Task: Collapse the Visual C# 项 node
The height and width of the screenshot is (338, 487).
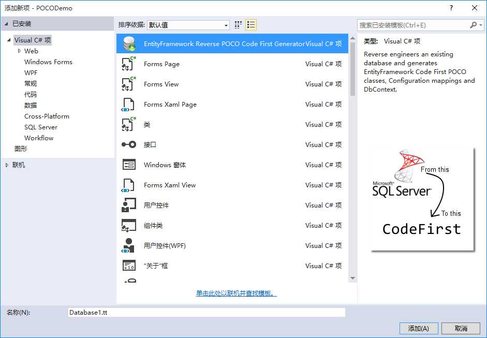Action: pos(9,40)
